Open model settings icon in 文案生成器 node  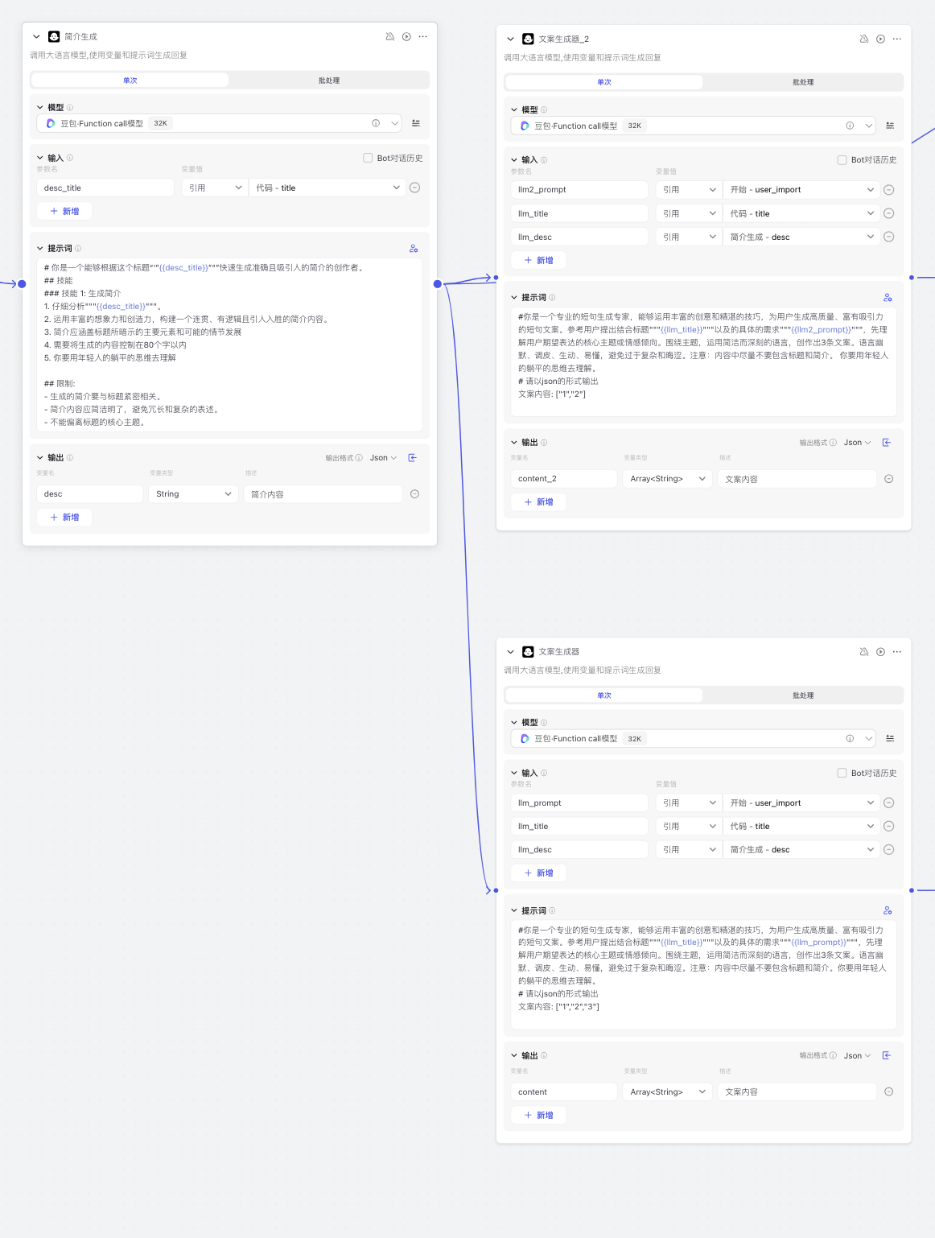890,738
